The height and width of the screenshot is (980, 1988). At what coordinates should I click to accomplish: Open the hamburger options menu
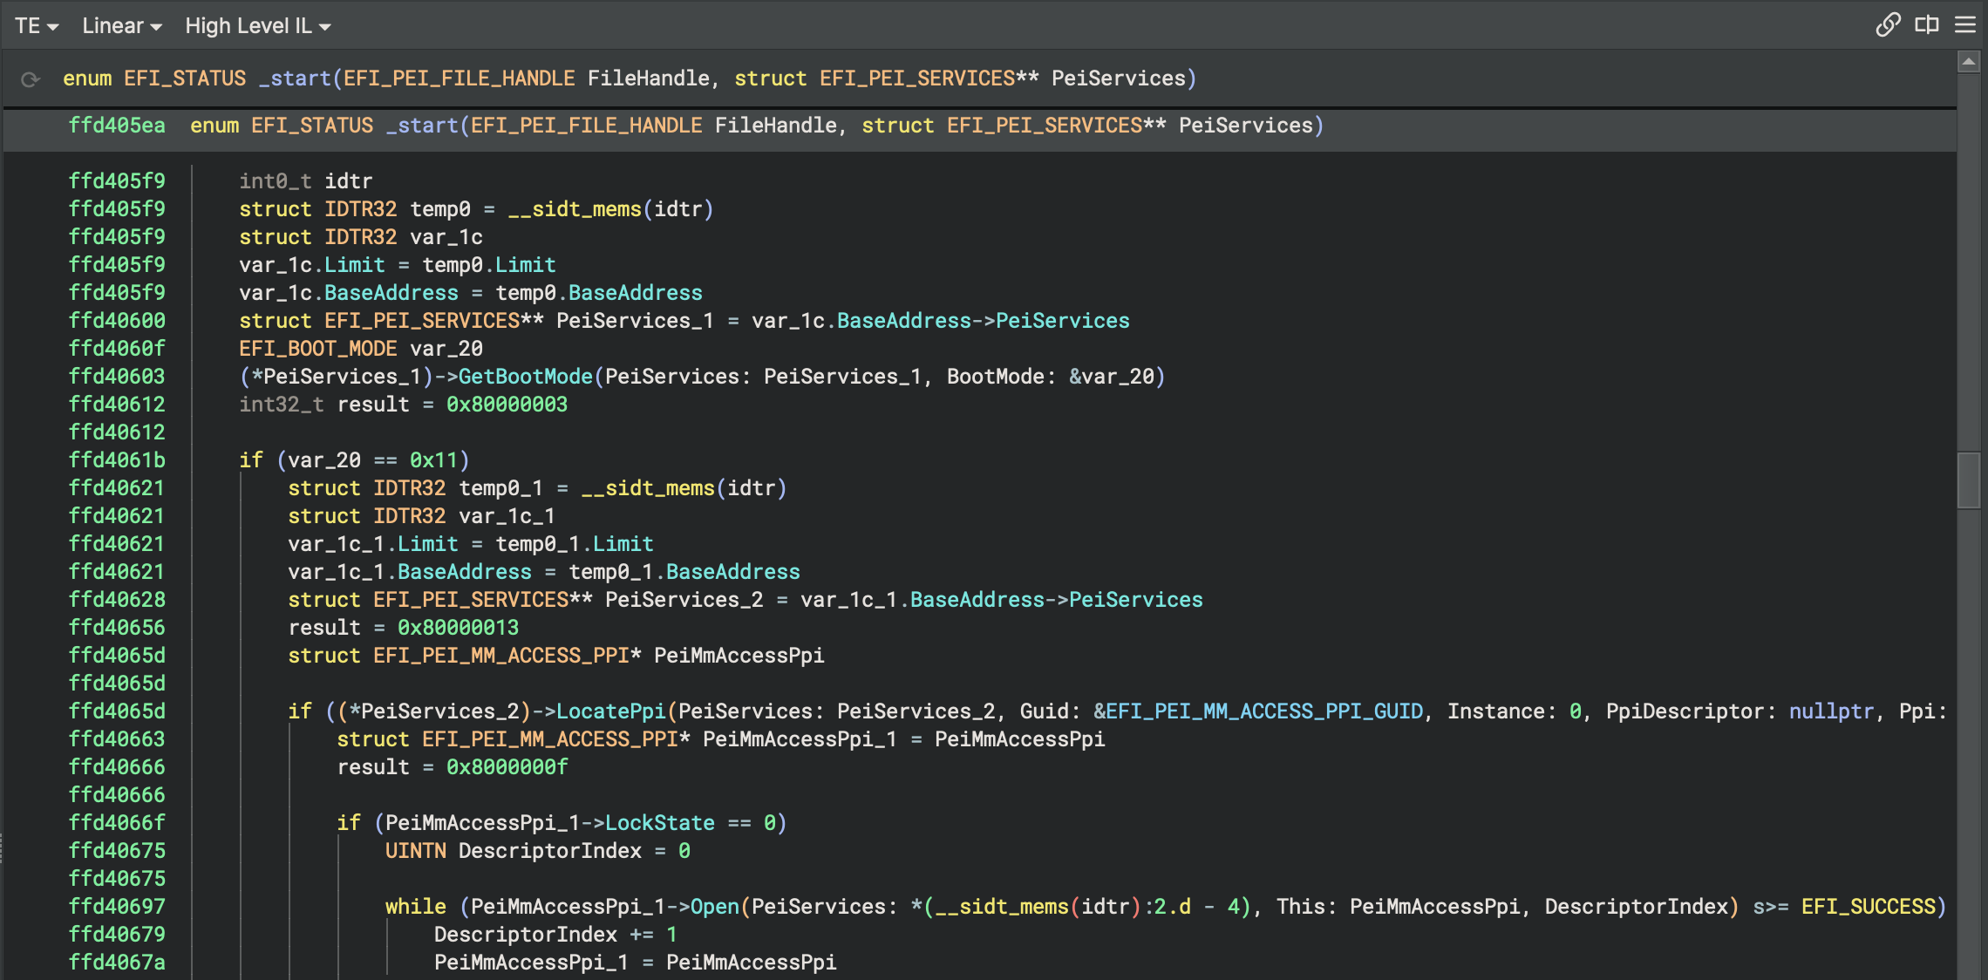click(1965, 24)
